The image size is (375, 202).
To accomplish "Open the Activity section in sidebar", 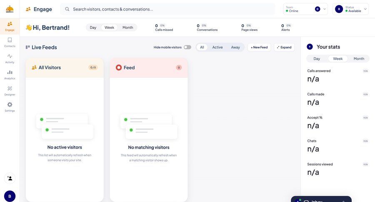I will 10,58.
